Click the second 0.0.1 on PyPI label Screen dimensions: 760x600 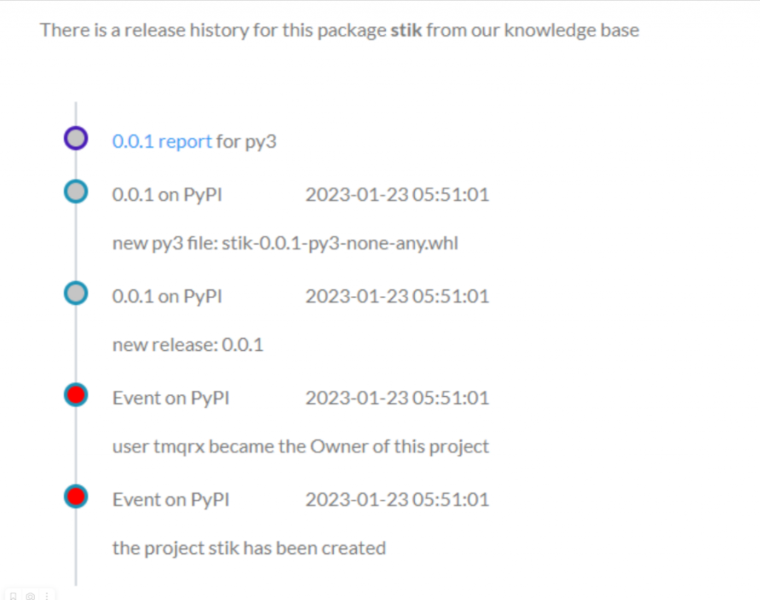pos(167,297)
